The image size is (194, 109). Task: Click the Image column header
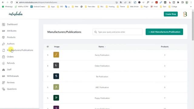click(x=57, y=47)
